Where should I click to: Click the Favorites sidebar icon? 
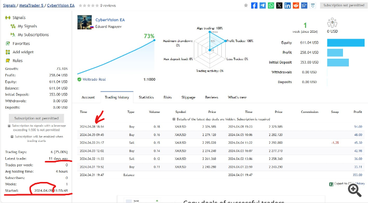click(8, 44)
